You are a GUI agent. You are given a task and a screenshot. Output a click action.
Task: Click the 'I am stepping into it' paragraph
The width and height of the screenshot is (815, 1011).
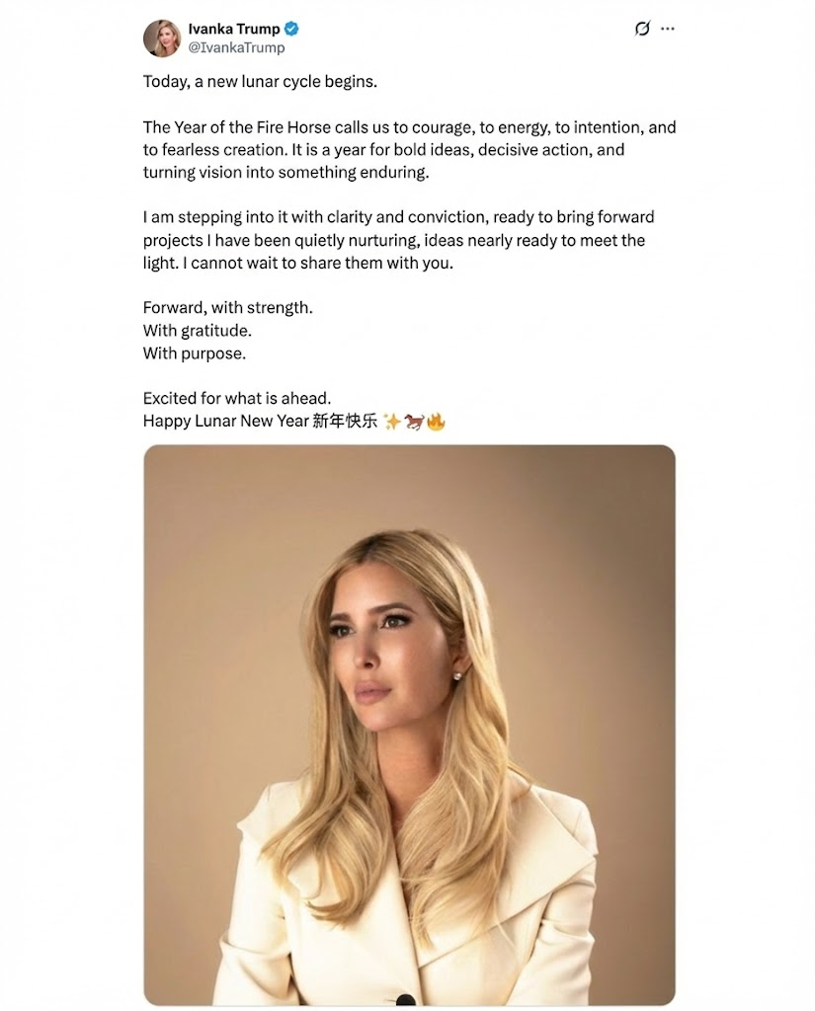coord(399,240)
